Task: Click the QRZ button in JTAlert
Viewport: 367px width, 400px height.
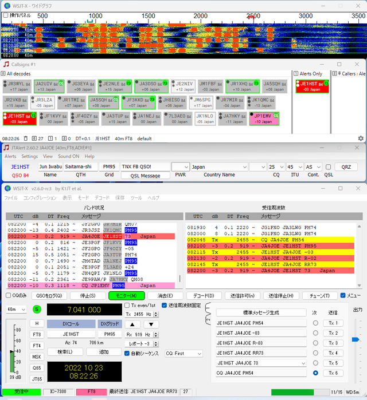Action: pos(346,167)
